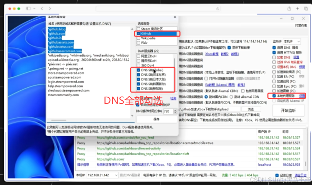Toggle the 记录日志 checkbox
The width and height of the screenshot is (312, 185).
(277, 175)
